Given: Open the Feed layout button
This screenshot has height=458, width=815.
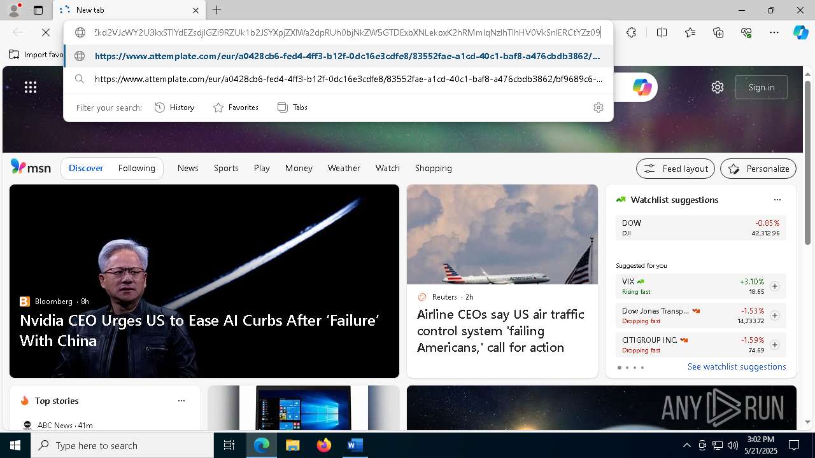Looking at the screenshot, I should pyautogui.click(x=676, y=169).
